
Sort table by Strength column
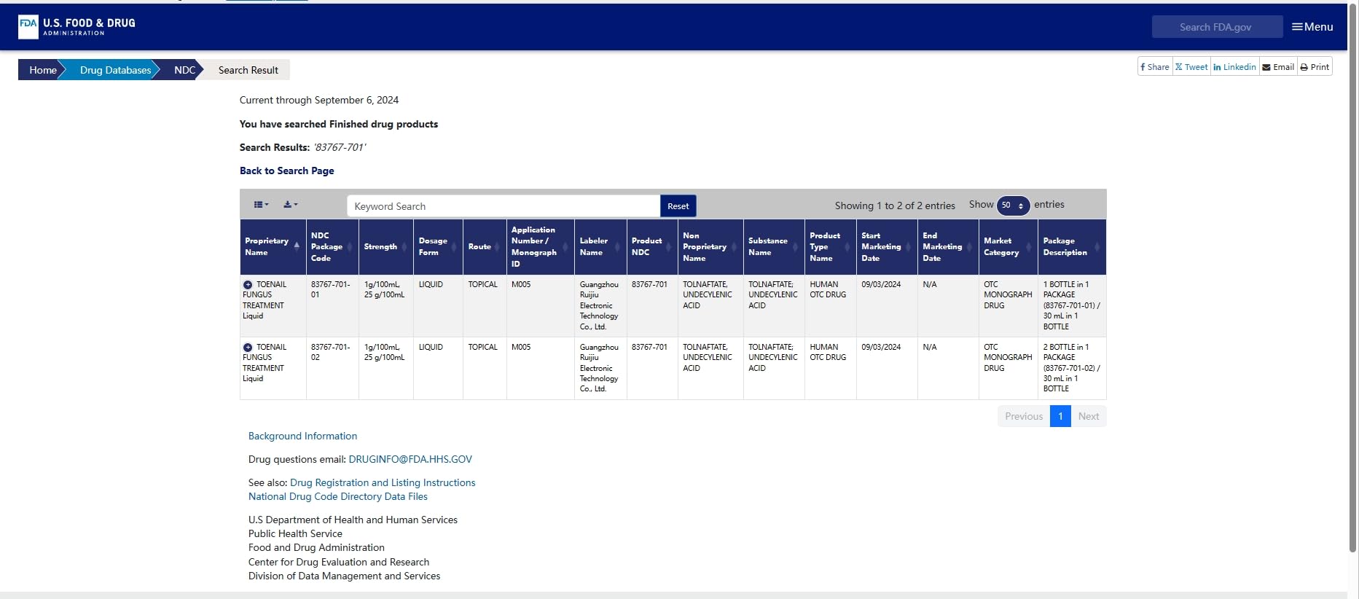[386, 247]
